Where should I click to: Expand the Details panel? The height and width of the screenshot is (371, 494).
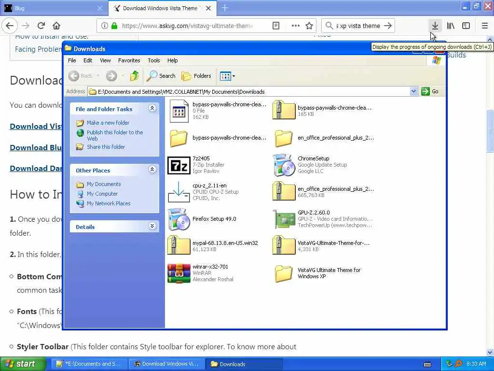pos(152,226)
